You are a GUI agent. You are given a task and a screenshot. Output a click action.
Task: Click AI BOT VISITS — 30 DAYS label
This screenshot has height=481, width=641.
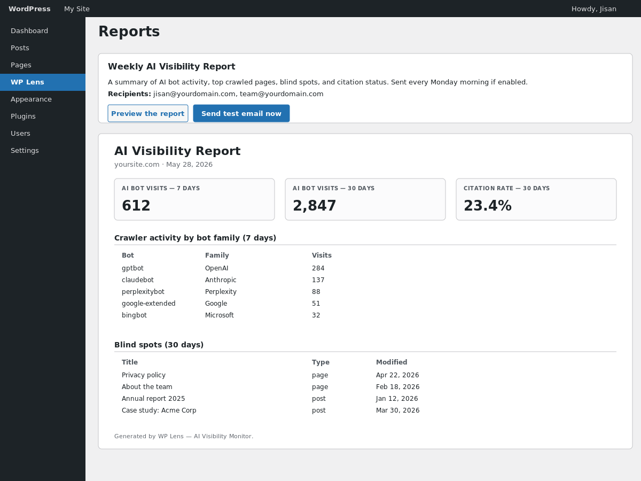click(x=334, y=189)
